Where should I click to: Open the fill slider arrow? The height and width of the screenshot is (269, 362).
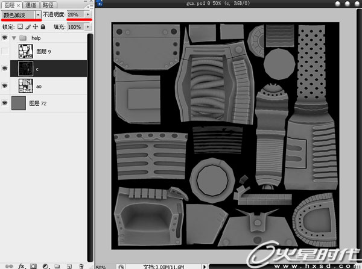coord(88,26)
